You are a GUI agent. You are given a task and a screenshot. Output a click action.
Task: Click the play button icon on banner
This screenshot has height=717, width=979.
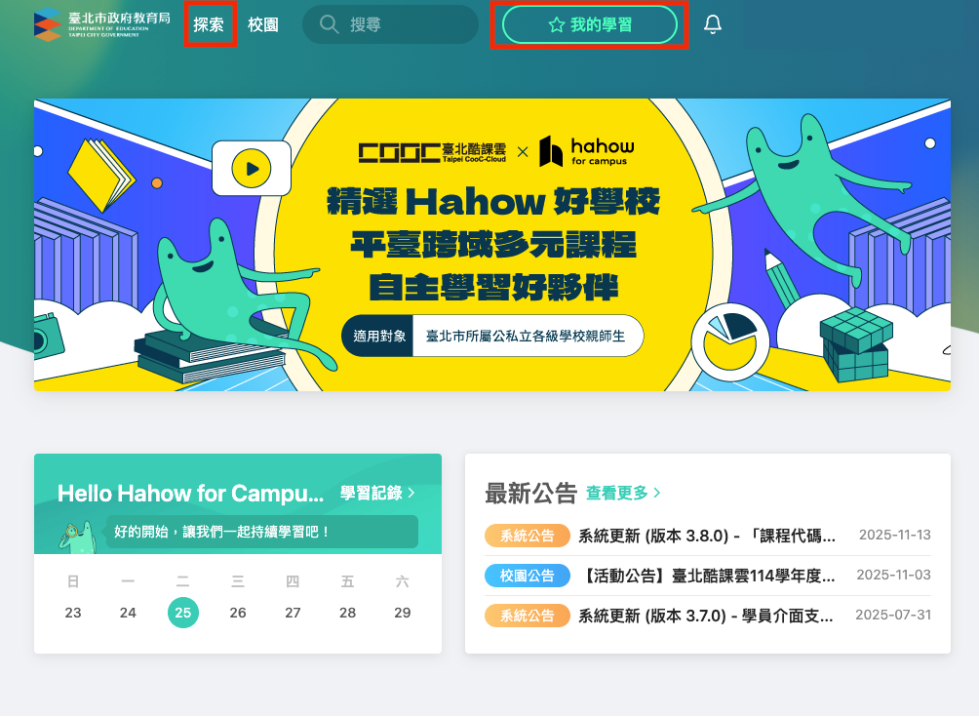[x=251, y=169]
